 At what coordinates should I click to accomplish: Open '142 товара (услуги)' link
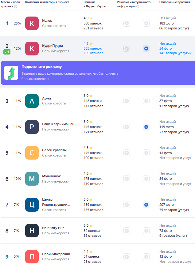(x=175, y=53)
